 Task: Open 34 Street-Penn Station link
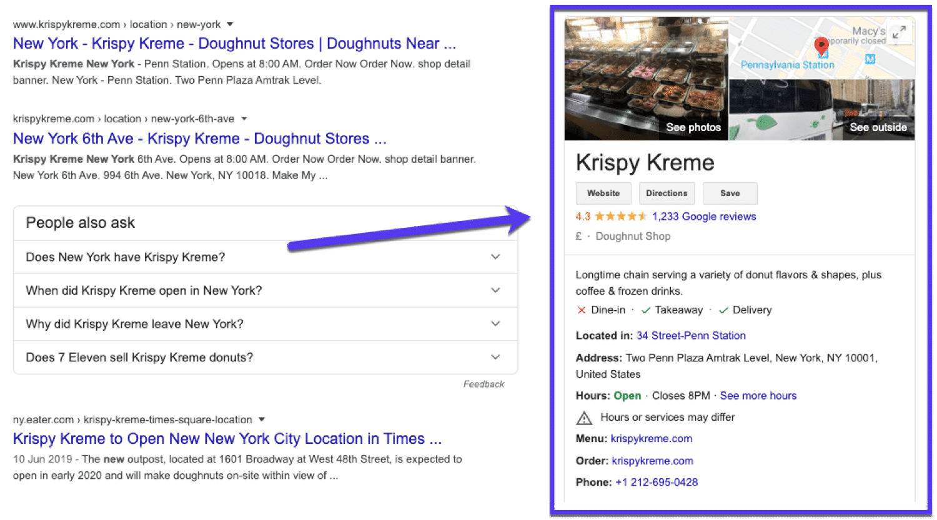pyautogui.click(x=691, y=336)
